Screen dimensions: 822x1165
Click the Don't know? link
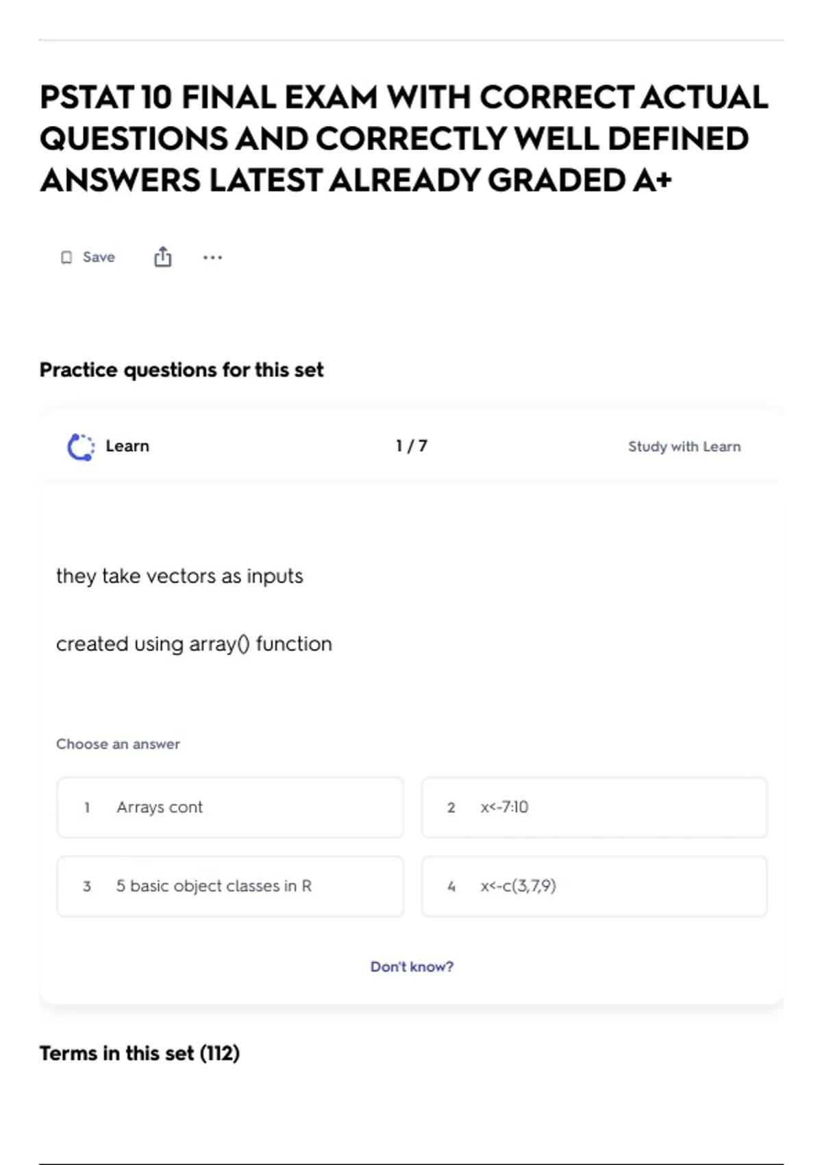[x=412, y=966]
